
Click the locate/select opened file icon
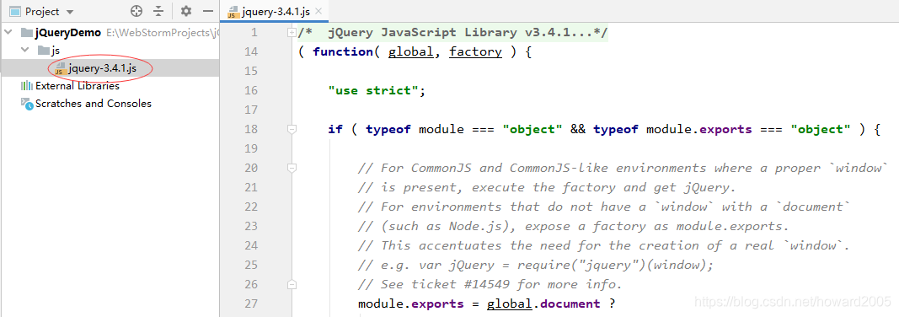136,11
